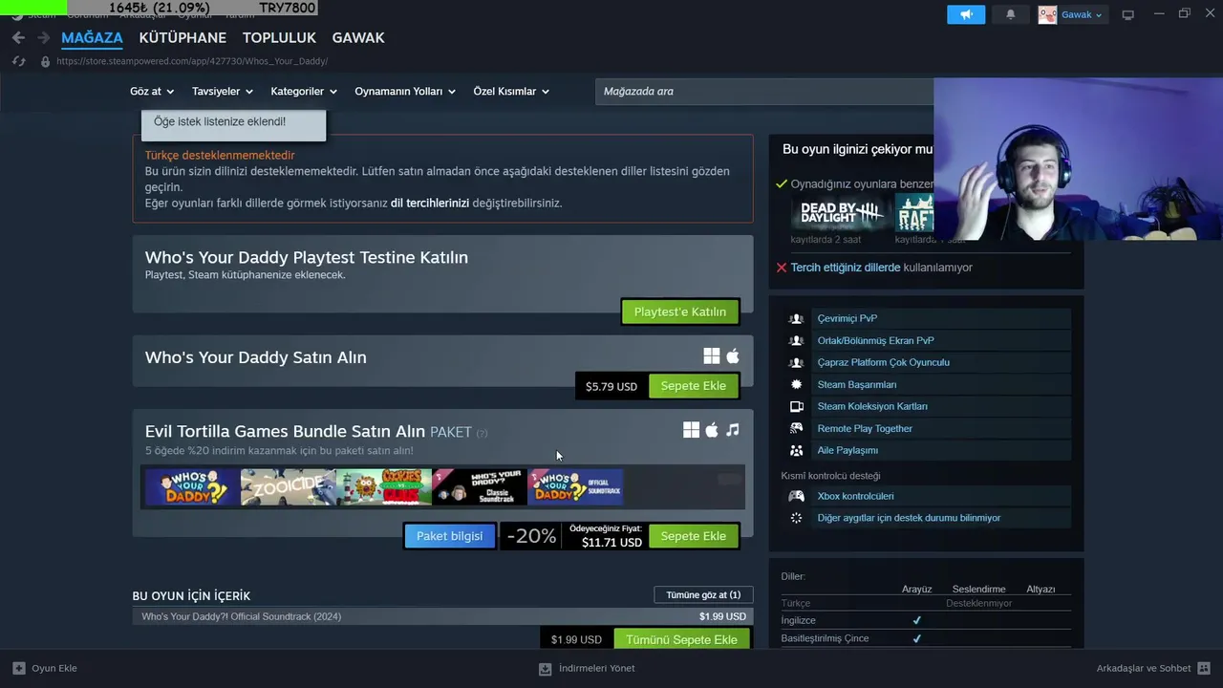Image resolution: width=1223 pixels, height=688 pixels.
Task: Click the Steam Koleksiyon Kartları icon
Action: [796, 406]
